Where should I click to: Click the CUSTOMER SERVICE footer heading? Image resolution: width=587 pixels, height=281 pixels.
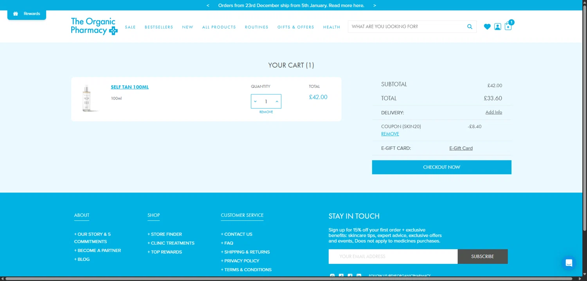tap(242, 215)
